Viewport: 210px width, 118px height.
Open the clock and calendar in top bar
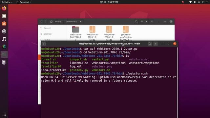(109, 2)
